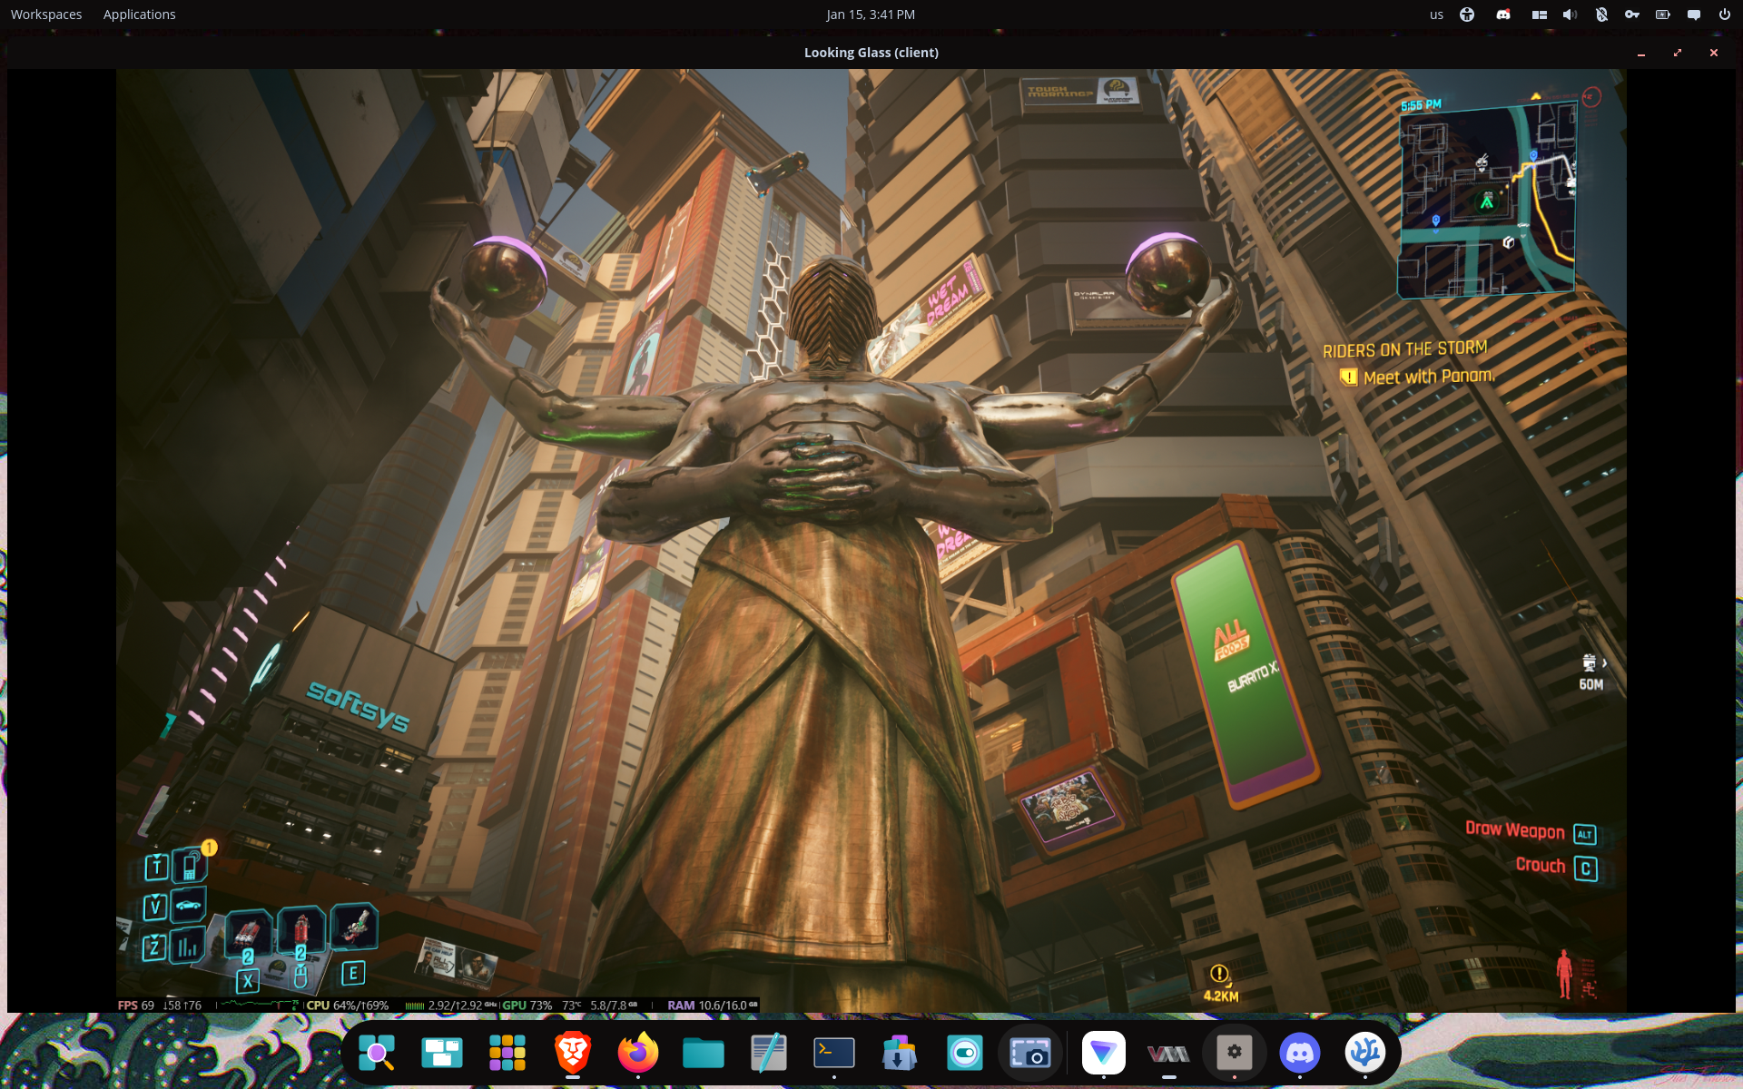The image size is (1743, 1089).
Task: Open the white coral icon app in dock
Action: coord(1365,1053)
